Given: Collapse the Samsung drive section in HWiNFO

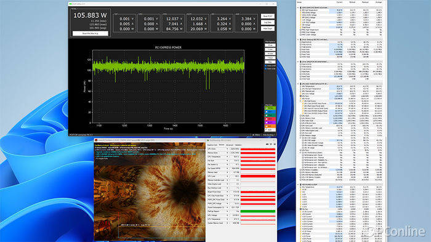Looking at the screenshot, I should (298, 39).
